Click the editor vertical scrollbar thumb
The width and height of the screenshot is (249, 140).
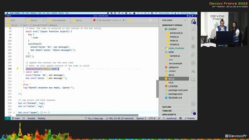pos(157,89)
